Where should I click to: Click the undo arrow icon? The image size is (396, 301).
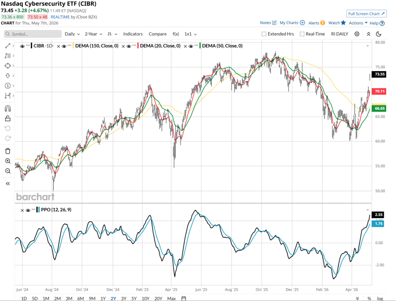point(8,128)
